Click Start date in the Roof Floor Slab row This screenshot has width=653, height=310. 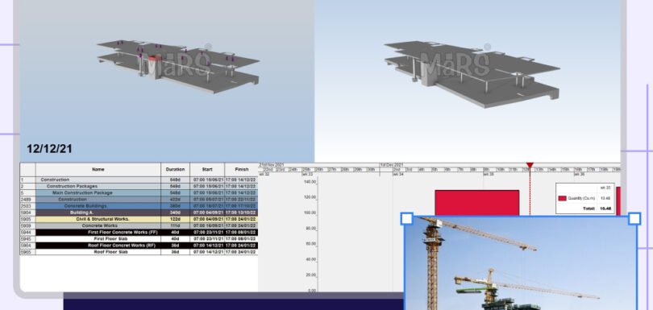coord(207,252)
